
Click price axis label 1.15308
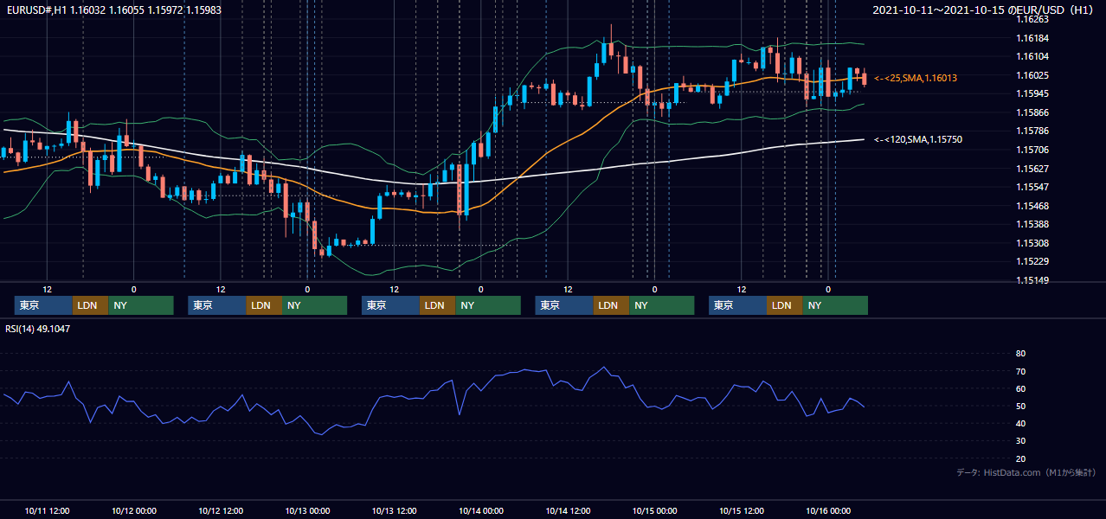pos(1032,243)
